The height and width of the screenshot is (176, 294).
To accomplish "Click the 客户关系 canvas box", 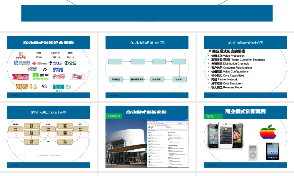I will coord(65,126).
